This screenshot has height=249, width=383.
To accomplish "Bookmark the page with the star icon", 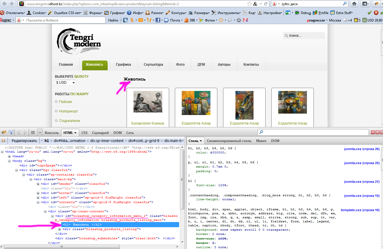I will (x=249, y=4).
